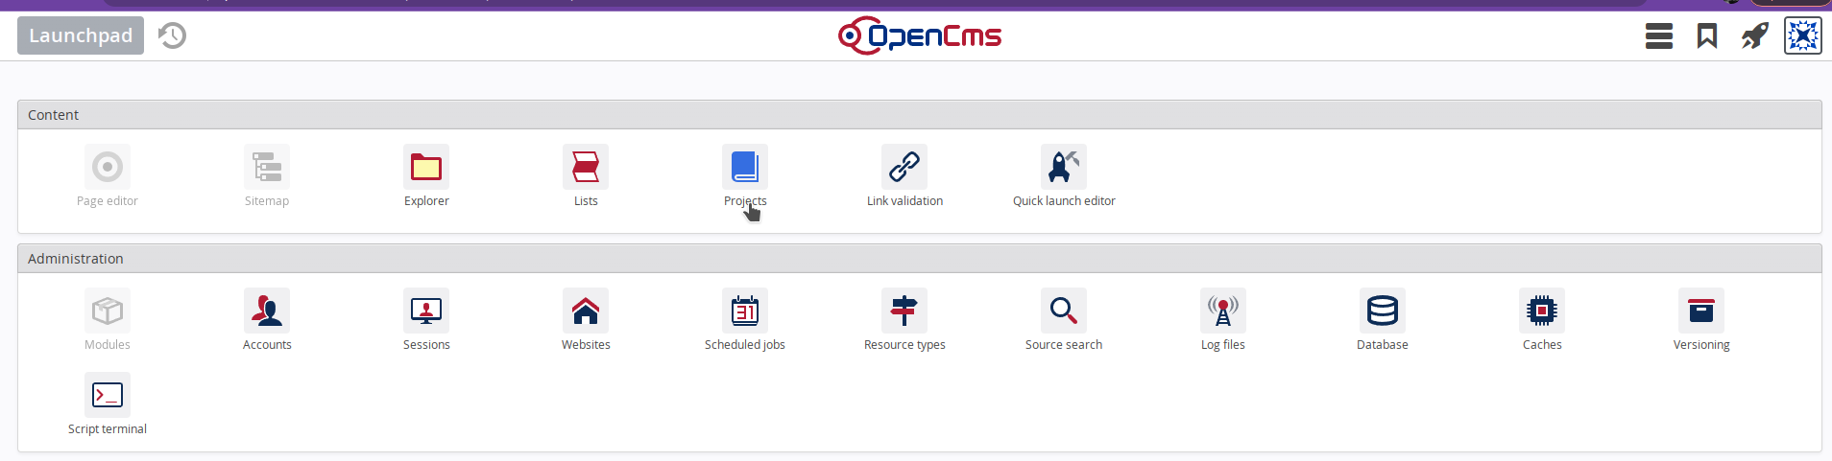1832x461 pixels.
Task: Open the Link validation tool
Action: click(904, 168)
